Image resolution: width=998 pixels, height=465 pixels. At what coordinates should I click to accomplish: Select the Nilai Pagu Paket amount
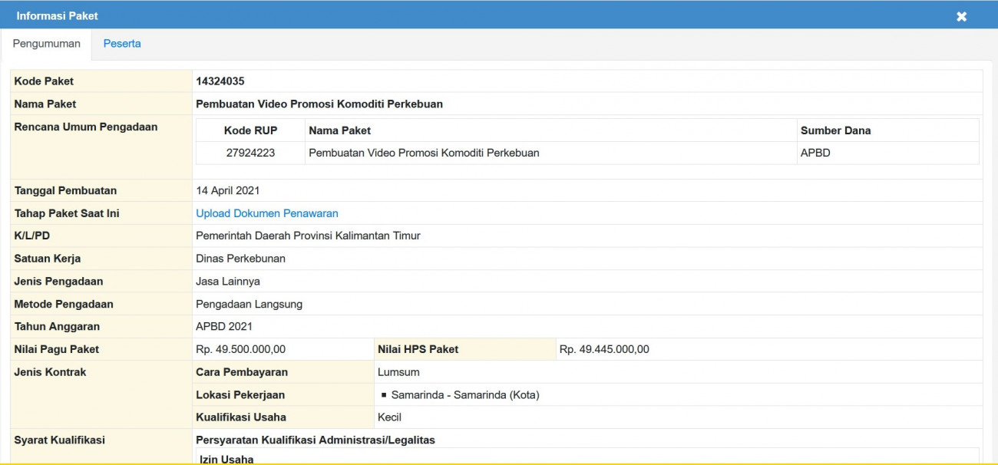click(240, 348)
